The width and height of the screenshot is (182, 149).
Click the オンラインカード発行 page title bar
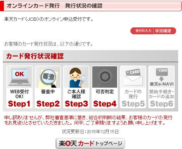91,6
